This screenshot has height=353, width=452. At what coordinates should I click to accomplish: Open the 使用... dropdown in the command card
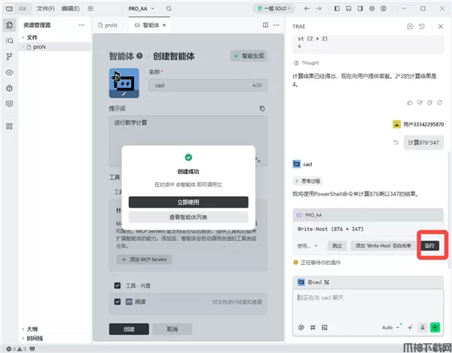pos(307,245)
